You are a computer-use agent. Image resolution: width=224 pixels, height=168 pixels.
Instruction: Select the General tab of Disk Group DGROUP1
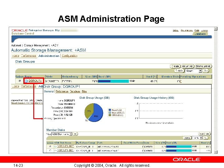click(49, 91)
